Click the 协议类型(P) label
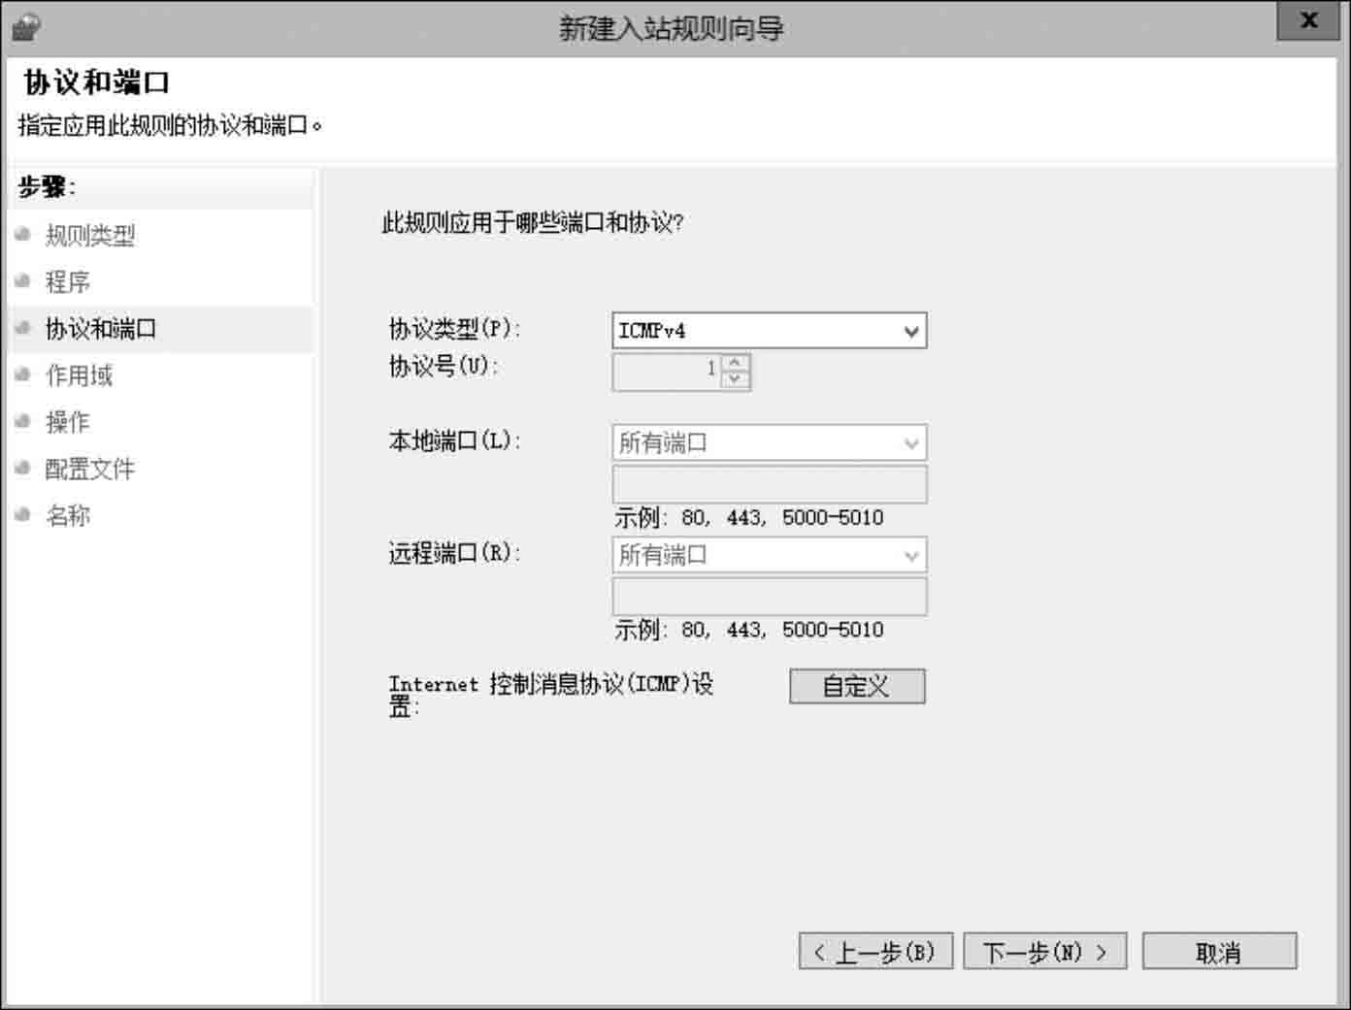Viewport: 1351px width, 1010px height. click(x=454, y=329)
